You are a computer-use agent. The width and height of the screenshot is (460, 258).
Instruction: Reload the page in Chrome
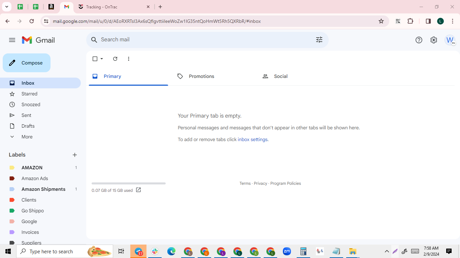pyautogui.click(x=32, y=21)
